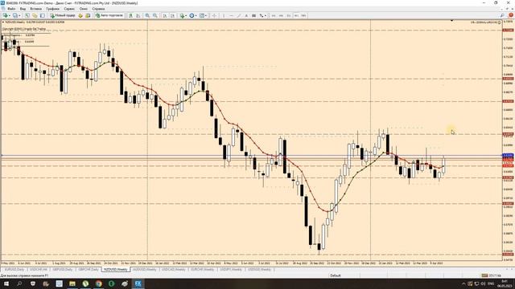Open Windows taskbar search
The image size is (515, 289).
point(19,283)
